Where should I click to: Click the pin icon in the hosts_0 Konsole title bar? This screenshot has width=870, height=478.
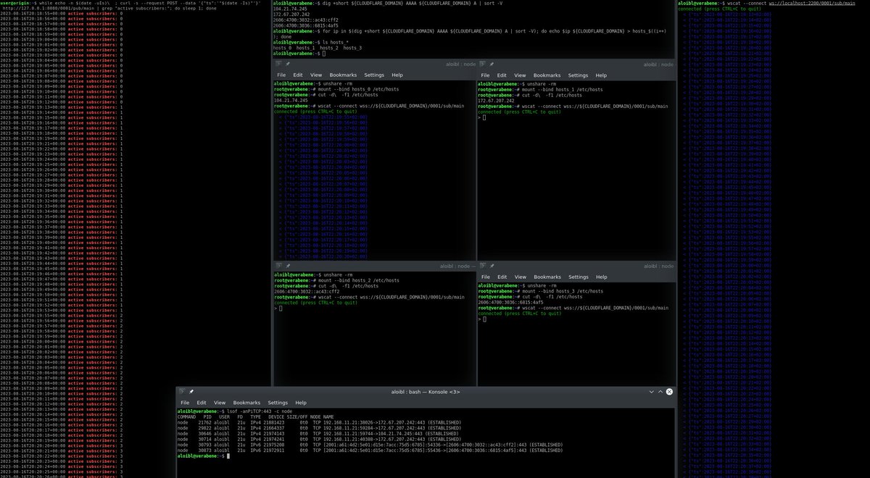click(288, 64)
